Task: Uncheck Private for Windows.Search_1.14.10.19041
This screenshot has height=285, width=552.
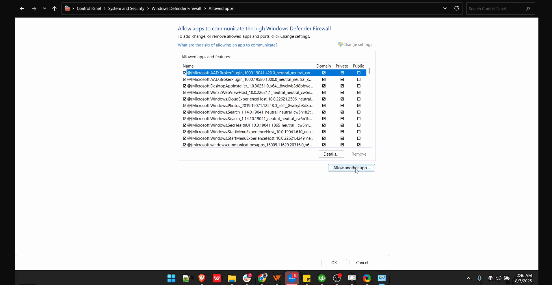Action: tap(342, 119)
